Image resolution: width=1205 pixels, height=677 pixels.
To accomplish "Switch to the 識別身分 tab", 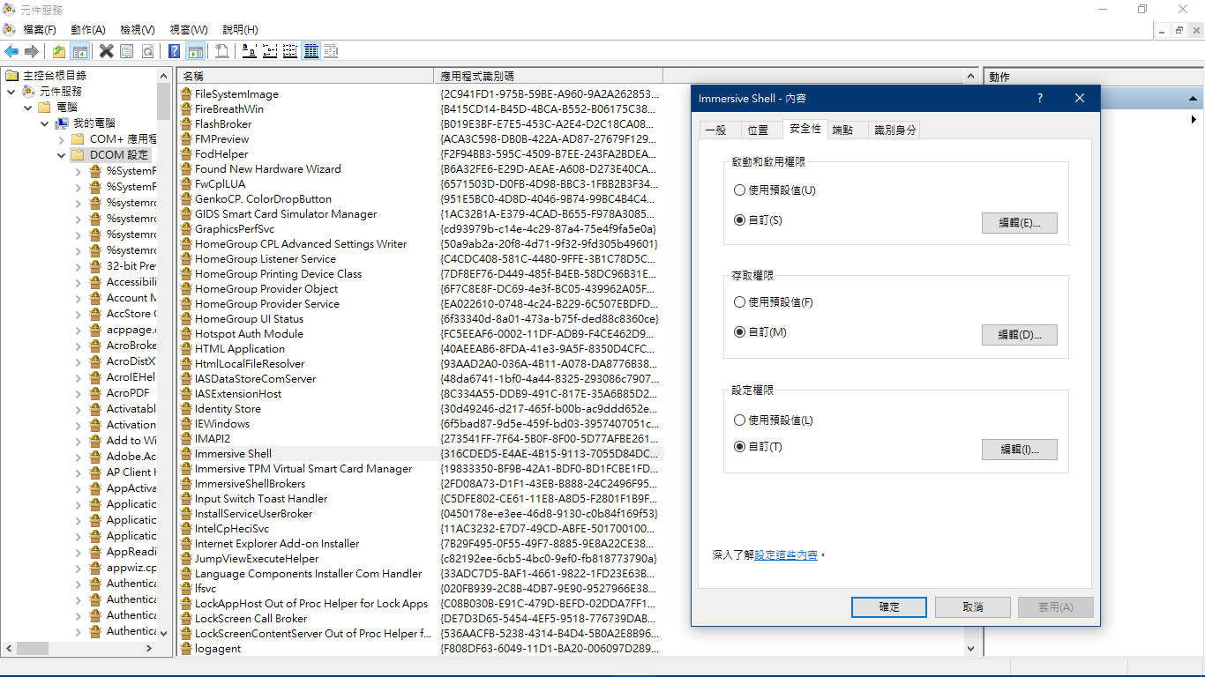I will pos(895,130).
